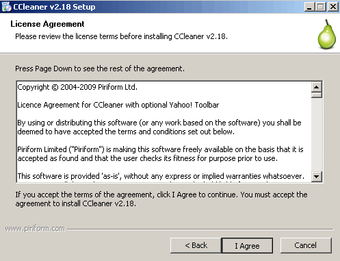Click the empty scrollbar track below the thumb
This screenshot has height=261, width=340.
317,134
